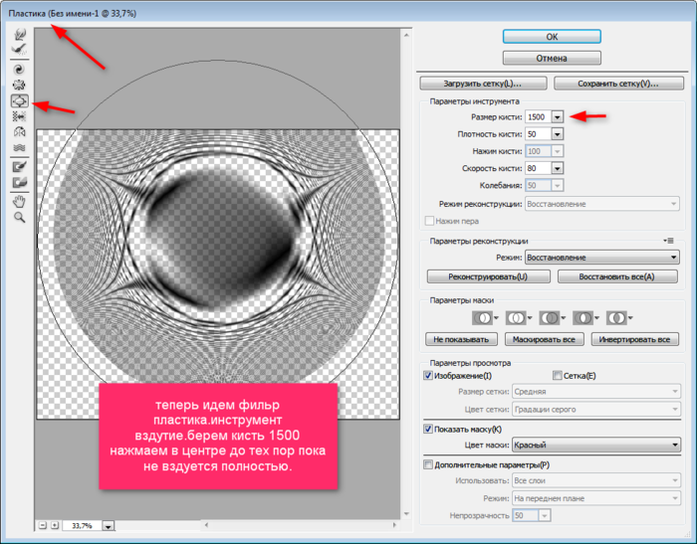Select the Push Left tool
Image resolution: width=697 pixels, height=544 pixels.
tap(19, 116)
